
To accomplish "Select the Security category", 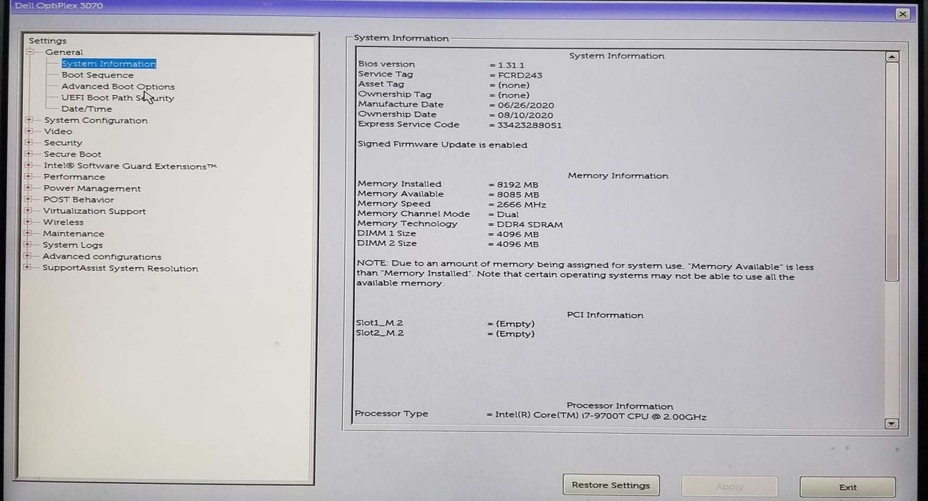I will pyautogui.click(x=63, y=143).
